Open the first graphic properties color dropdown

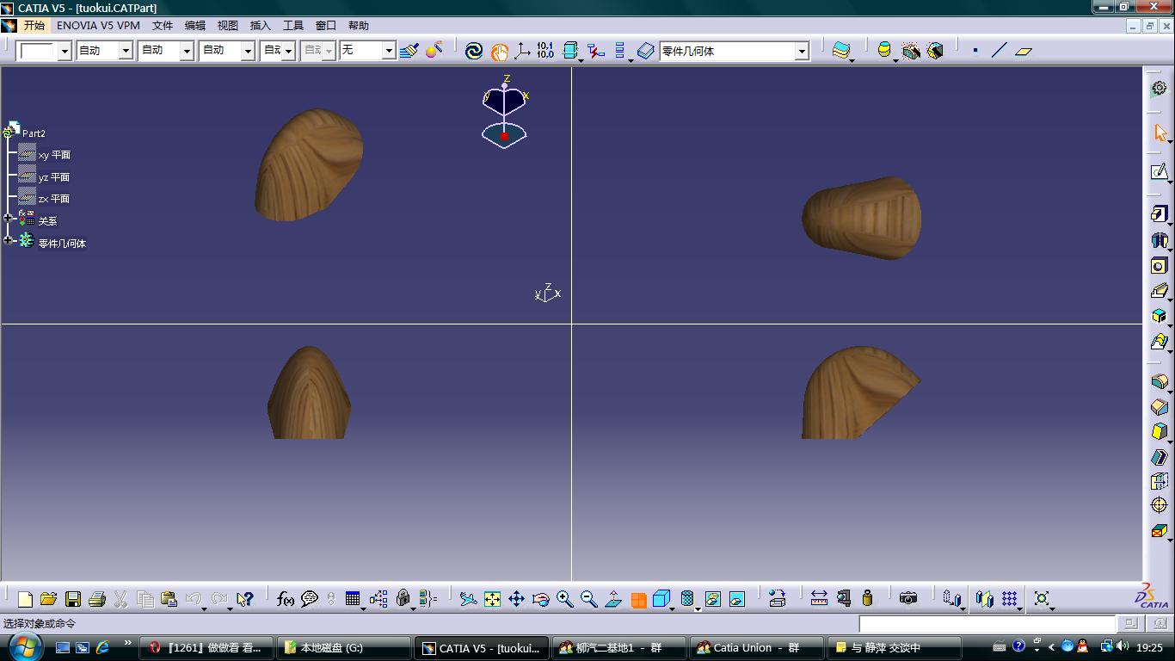[65, 51]
